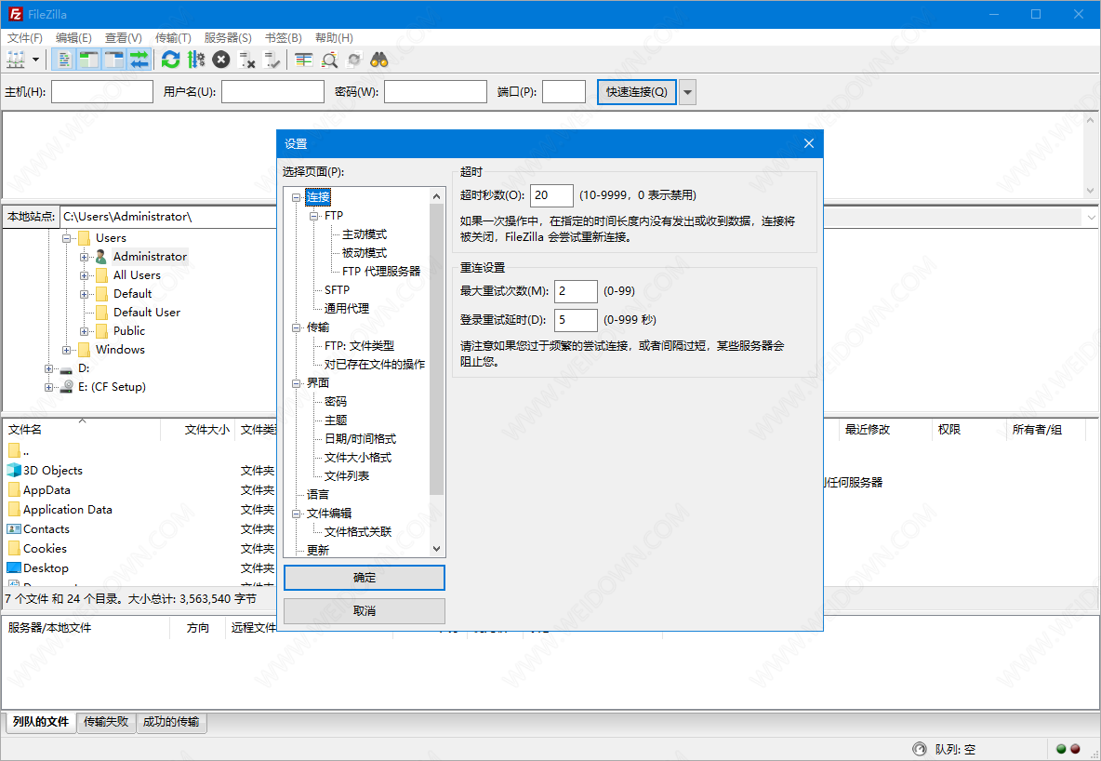The height and width of the screenshot is (761, 1101).
Task: Select 对已存在文件的操作 settings page
Action: click(x=374, y=364)
